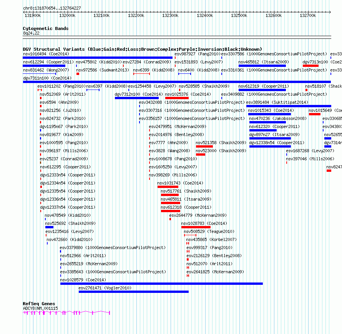This screenshot has height=334, width=342.
Task: Click nsv465811 (Itsara2009) variant label
Action: pos(186,199)
